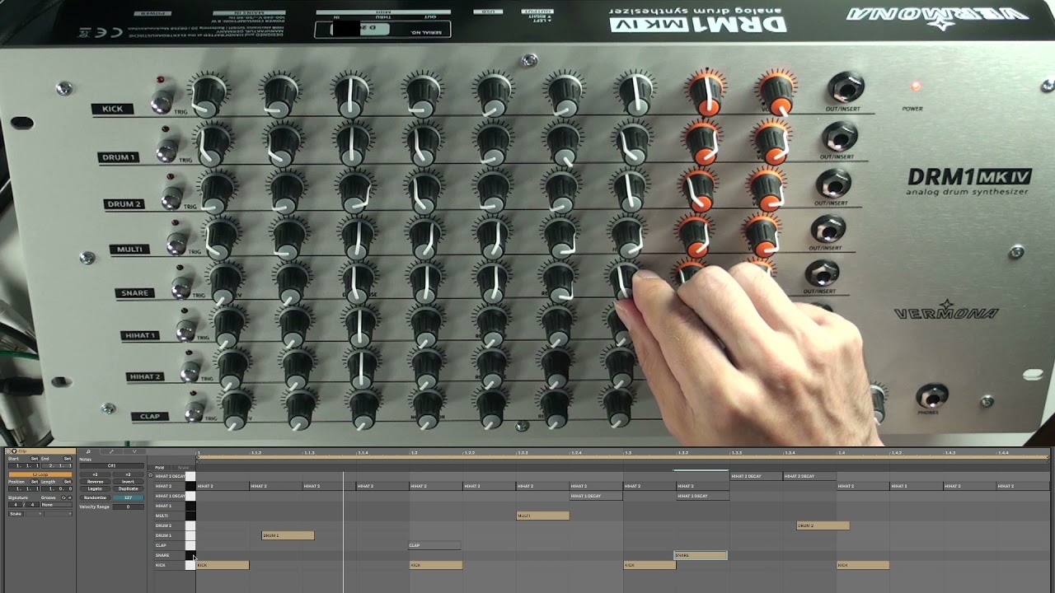Viewport: 1055px width, 593px height.
Task: Click the 1.4 beat ruler marker
Action: point(842,452)
